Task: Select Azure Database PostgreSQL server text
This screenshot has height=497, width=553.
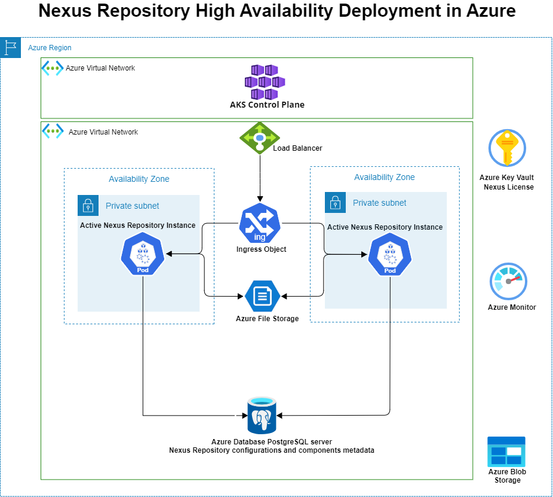Action: point(272,441)
